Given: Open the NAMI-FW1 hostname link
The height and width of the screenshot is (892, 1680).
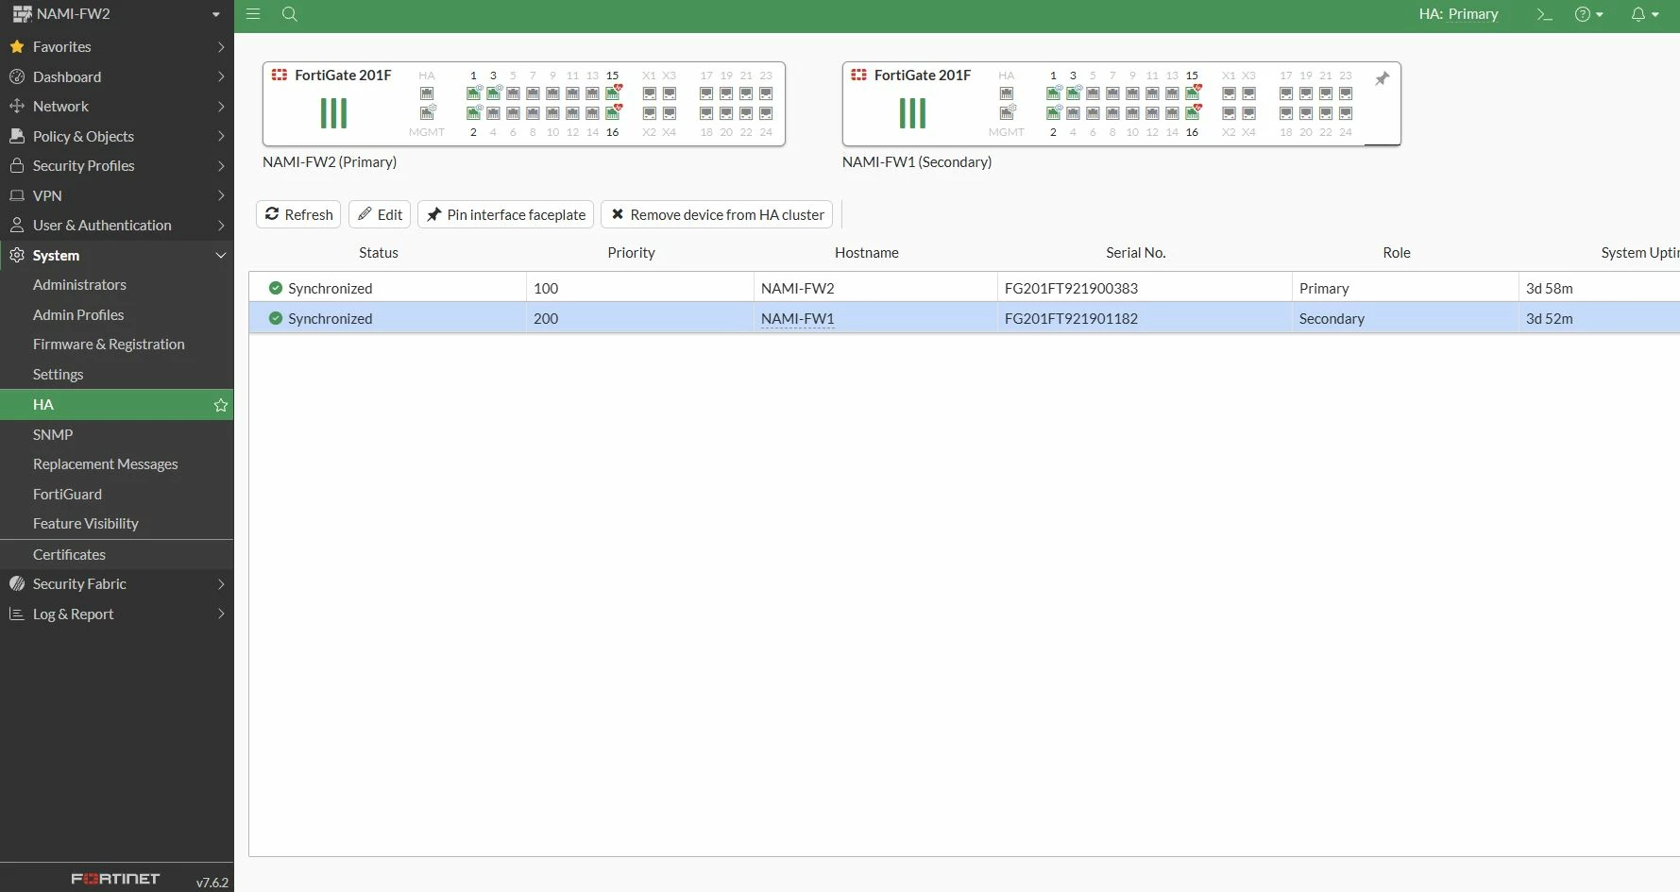Looking at the screenshot, I should point(798,319).
